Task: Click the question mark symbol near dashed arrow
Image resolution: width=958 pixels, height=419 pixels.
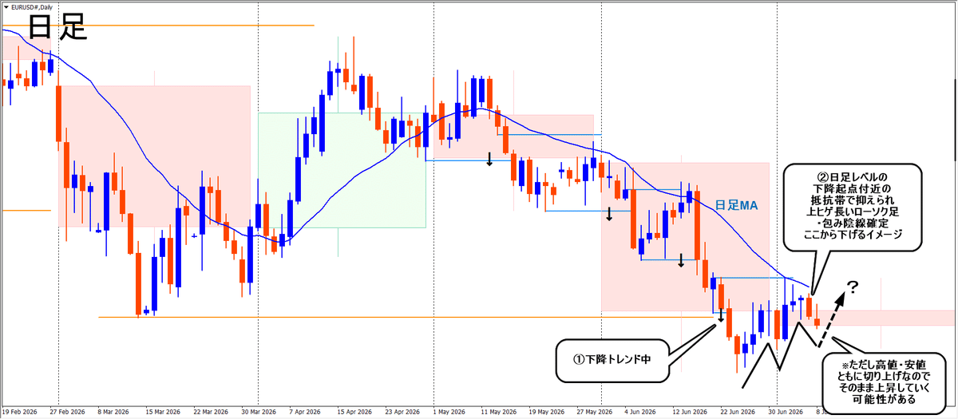Action: (x=853, y=288)
